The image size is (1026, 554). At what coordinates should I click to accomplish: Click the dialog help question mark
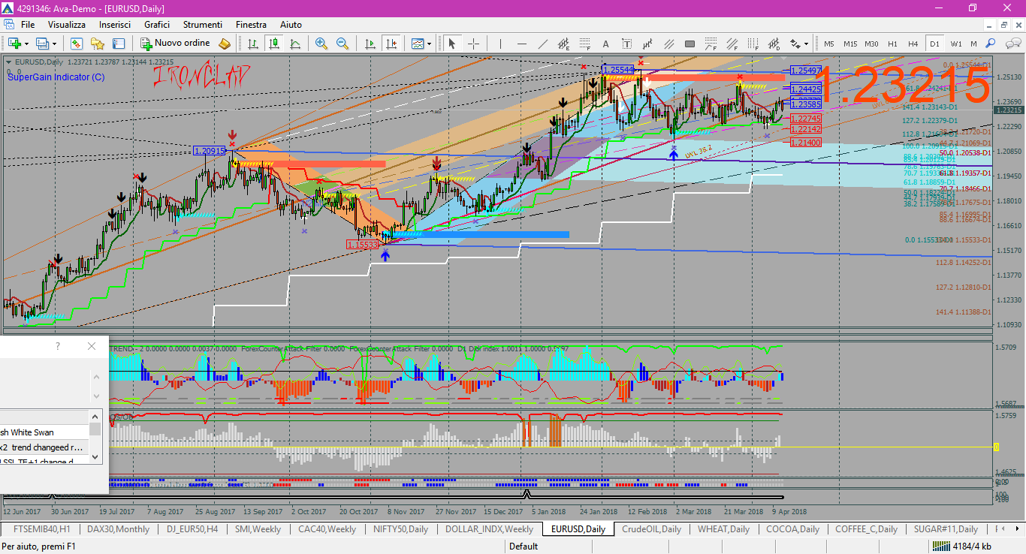tap(58, 346)
